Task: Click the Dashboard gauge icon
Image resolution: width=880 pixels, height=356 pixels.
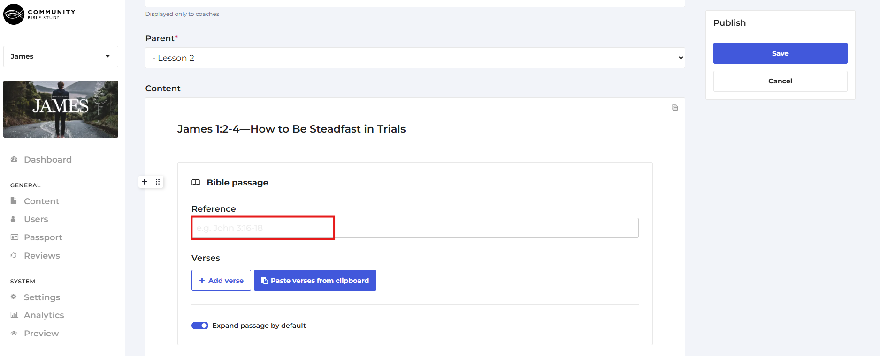Action: pos(14,159)
